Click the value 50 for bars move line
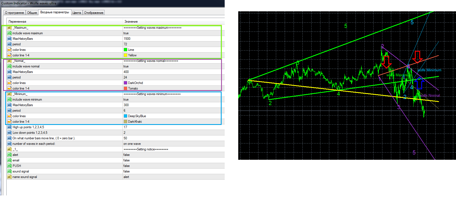Viewport: 456px width, 212px height. 125,138
